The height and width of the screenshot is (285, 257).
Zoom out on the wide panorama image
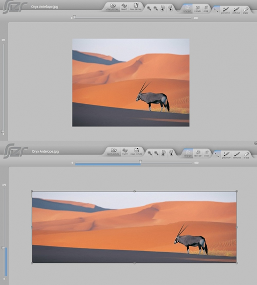coord(156,153)
